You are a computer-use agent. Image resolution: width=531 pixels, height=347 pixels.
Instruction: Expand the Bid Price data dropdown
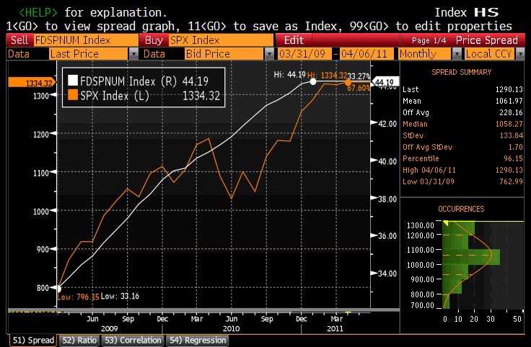(x=269, y=54)
